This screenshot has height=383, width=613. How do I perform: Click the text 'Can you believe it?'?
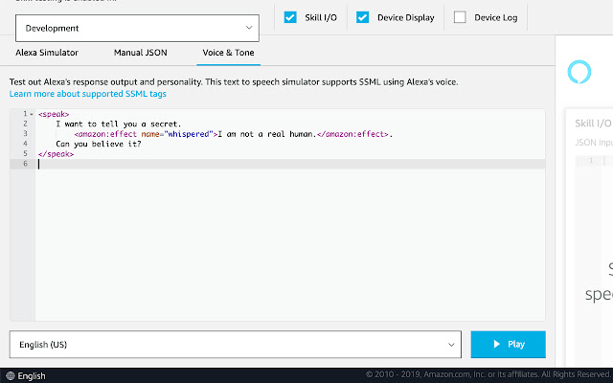(x=99, y=144)
